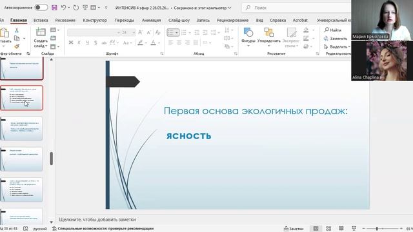The width and height of the screenshot is (413, 232).
Task: Open the Acrobat tab
Action: click(x=300, y=20)
